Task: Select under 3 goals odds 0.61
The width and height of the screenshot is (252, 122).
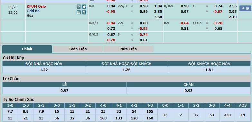Action: pos(144,40)
